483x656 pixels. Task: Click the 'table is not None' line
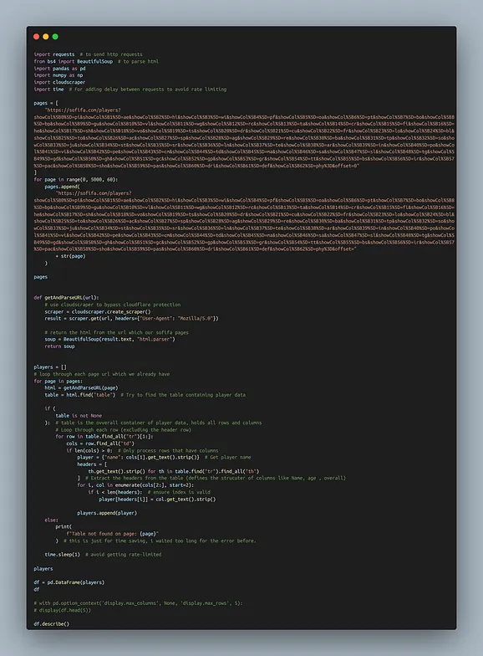click(x=79, y=416)
